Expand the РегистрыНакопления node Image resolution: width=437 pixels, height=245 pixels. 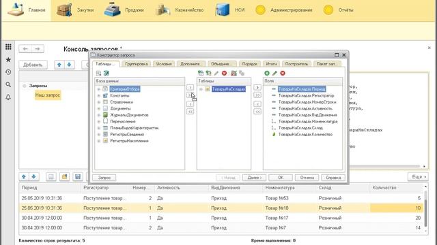[x=98, y=141]
